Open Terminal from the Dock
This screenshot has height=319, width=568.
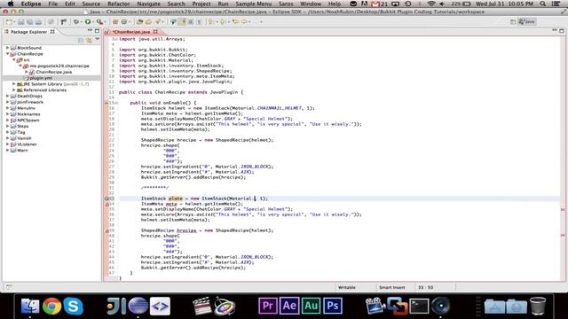[419, 306]
